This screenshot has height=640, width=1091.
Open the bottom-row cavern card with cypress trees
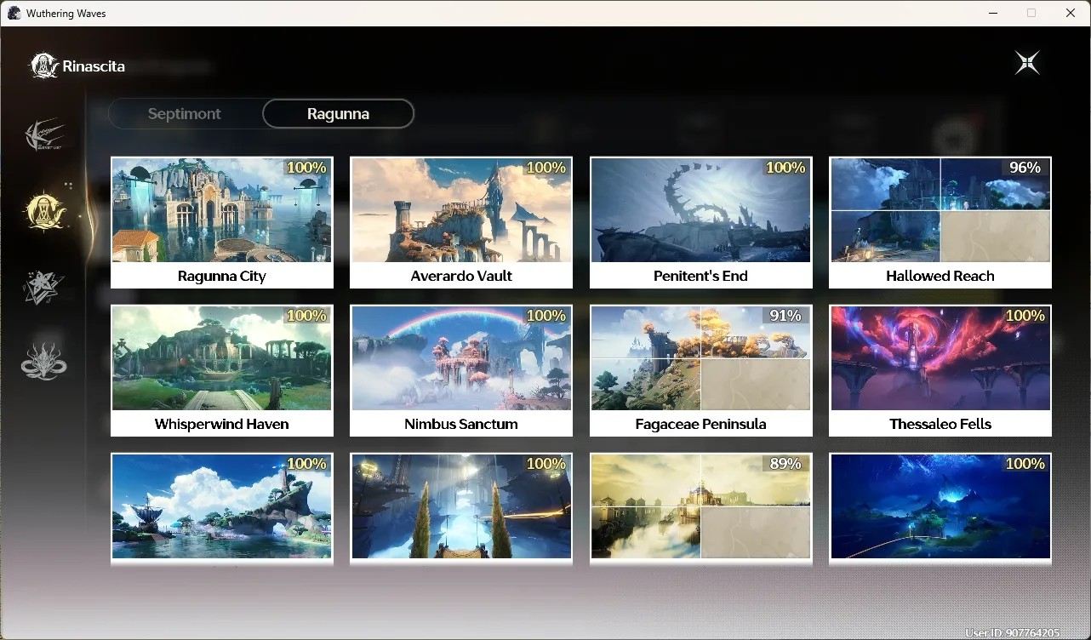[x=461, y=508]
